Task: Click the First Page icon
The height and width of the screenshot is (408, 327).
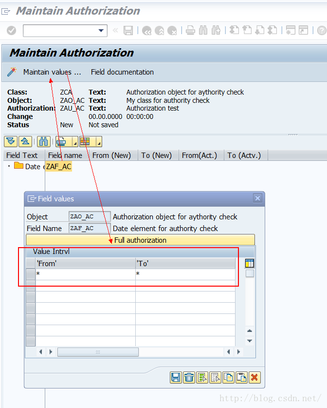Action: (x=234, y=30)
